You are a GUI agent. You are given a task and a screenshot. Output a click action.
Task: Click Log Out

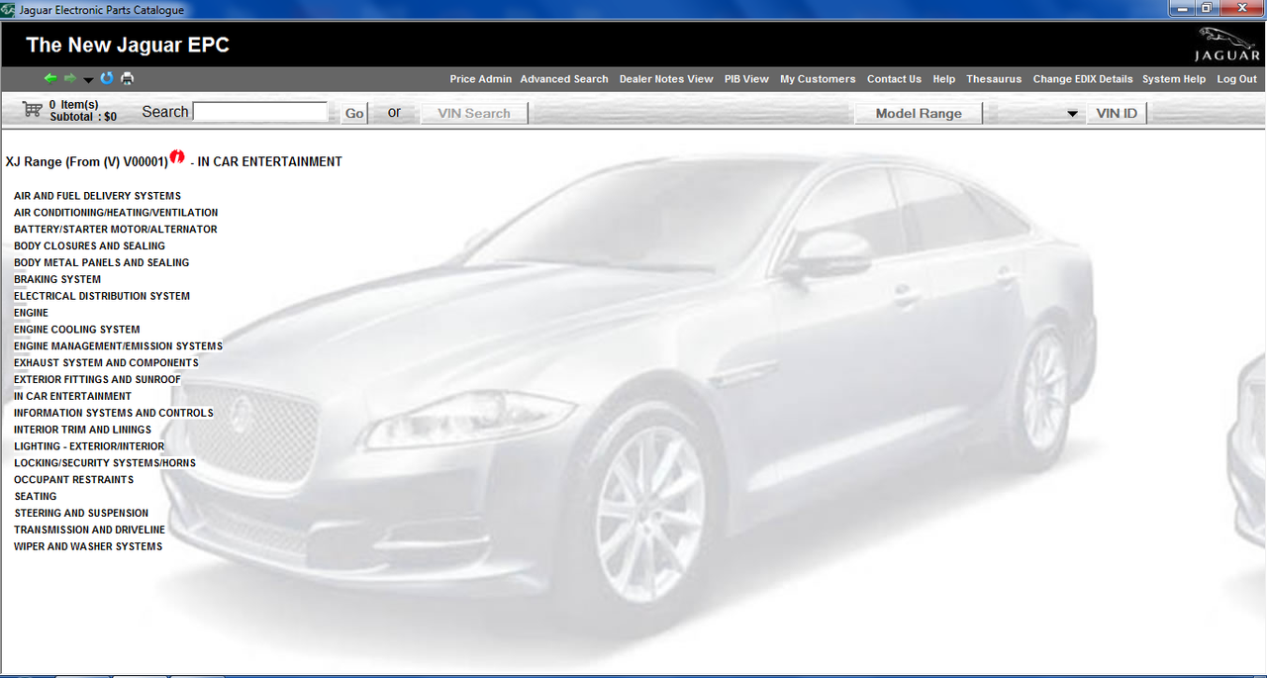pos(1237,79)
